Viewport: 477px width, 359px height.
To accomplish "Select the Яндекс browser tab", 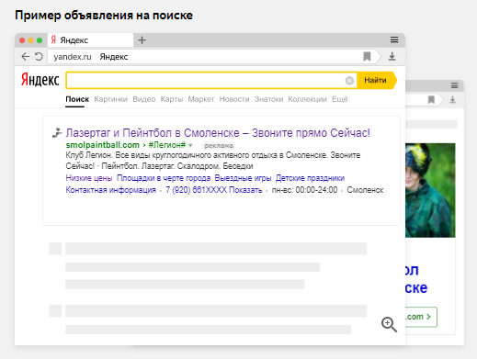I will (90, 40).
